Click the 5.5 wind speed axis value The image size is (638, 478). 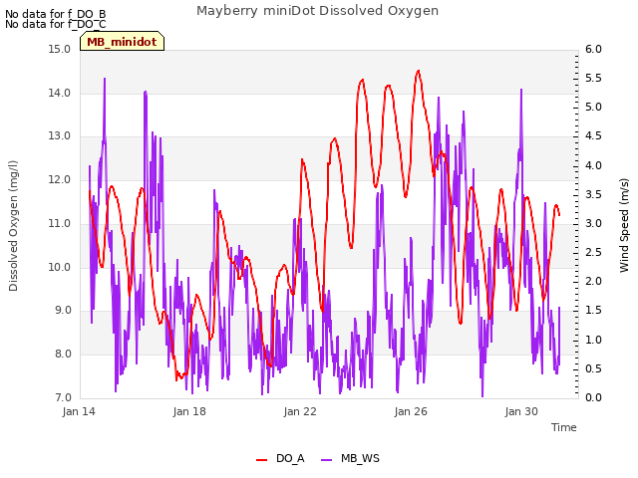(593, 78)
